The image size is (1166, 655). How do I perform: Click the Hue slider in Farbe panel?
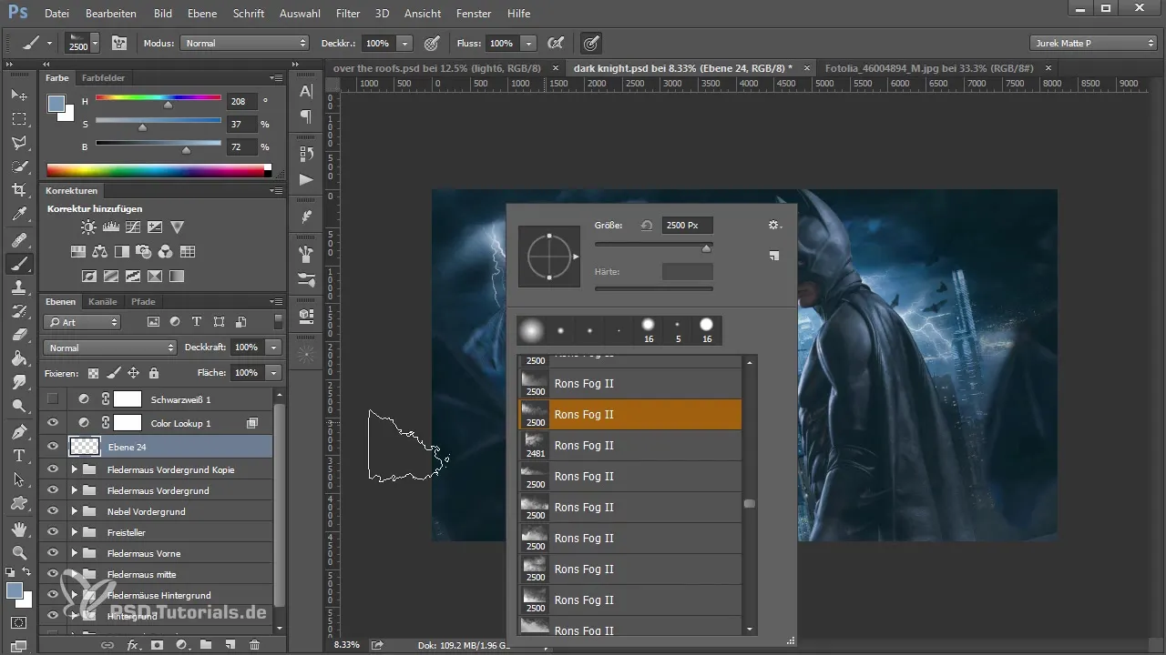(x=159, y=98)
